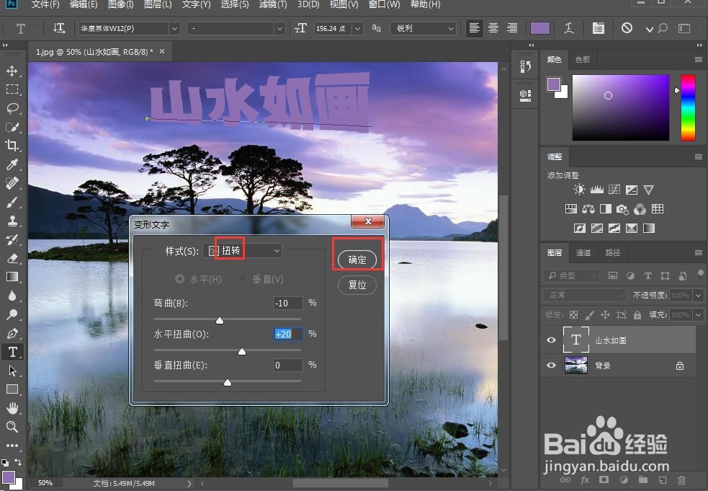Click the 复位 button
Viewport: 708px width, 491px height.
pos(357,285)
